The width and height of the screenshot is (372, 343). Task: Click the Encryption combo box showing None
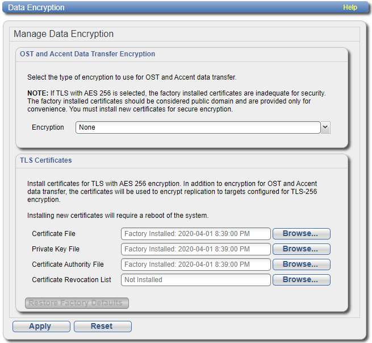click(198, 127)
